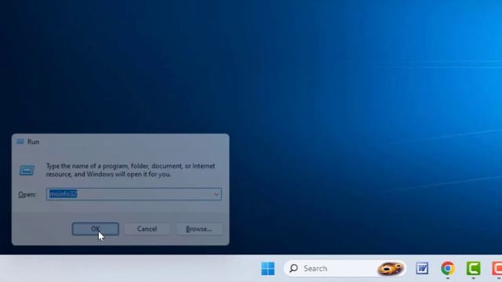The image size is (502, 282).
Task: Click the large Run program icon
Action: [x=27, y=170]
